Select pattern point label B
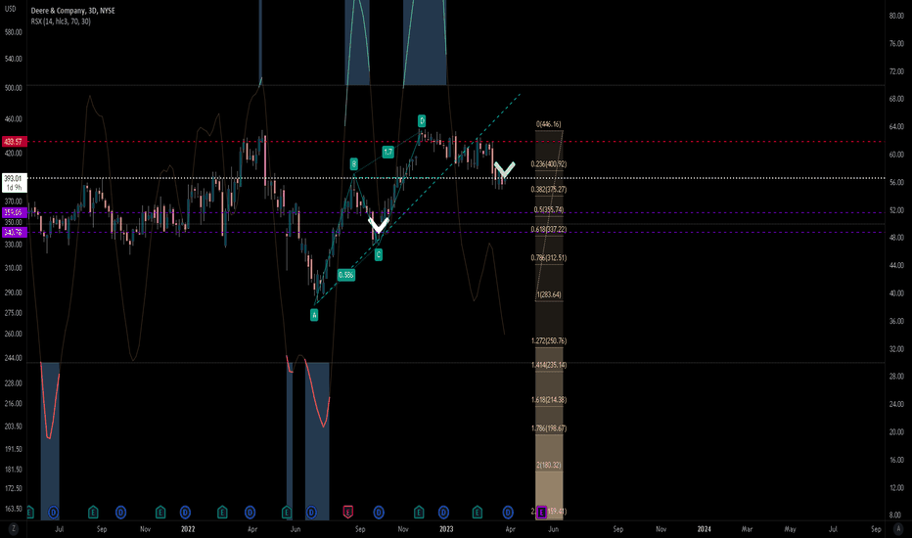This screenshot has height=538, width=912. 353,164
